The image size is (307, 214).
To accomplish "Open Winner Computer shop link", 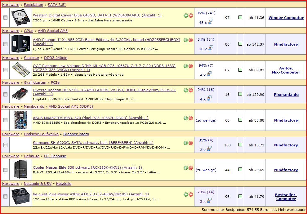I will tap(286, 18).
